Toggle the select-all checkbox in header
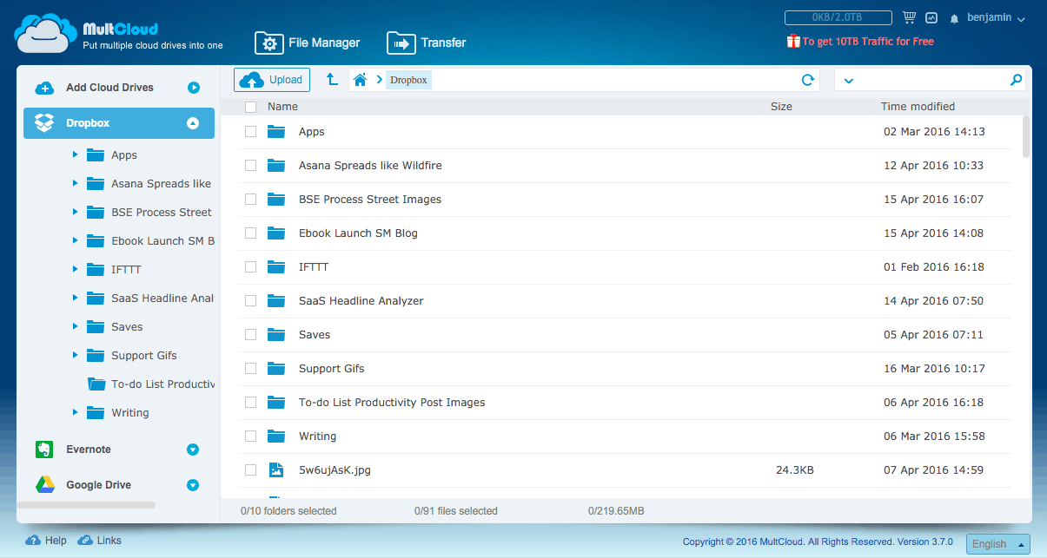This screenshot has width=1047, height=558. (250, 107)
